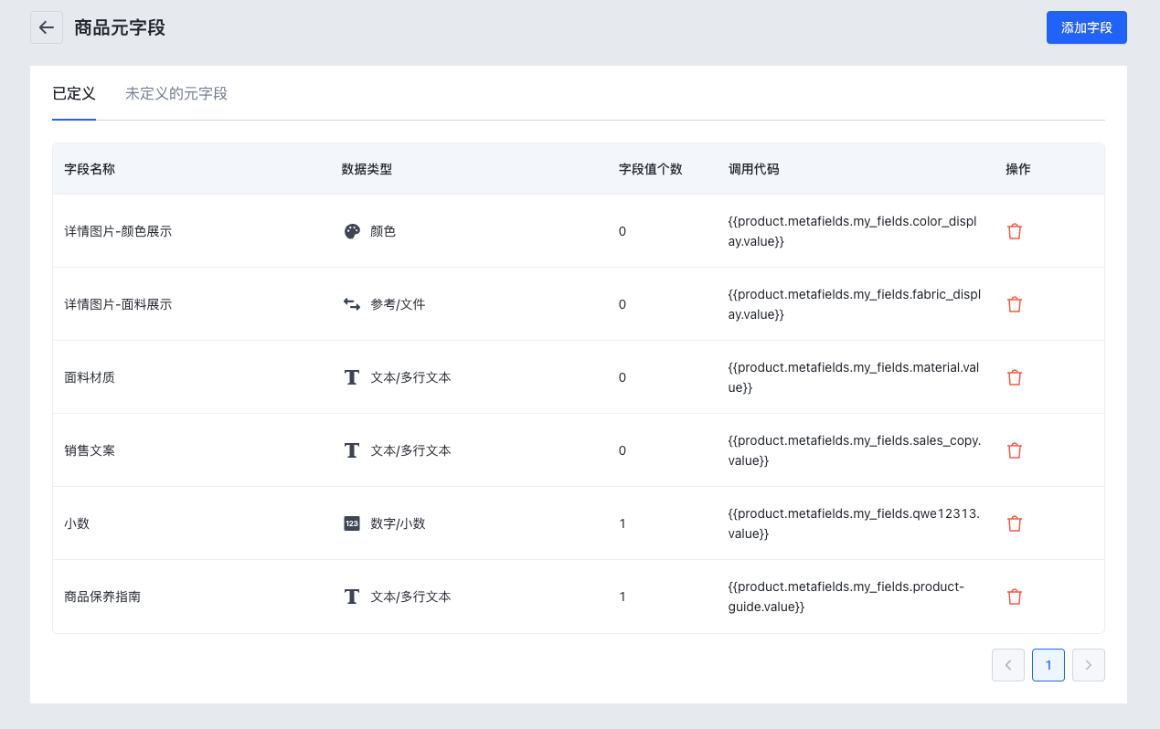Click trash icon for 商品保养指南
1160x729 pixels.
[x=1014, y=597]
